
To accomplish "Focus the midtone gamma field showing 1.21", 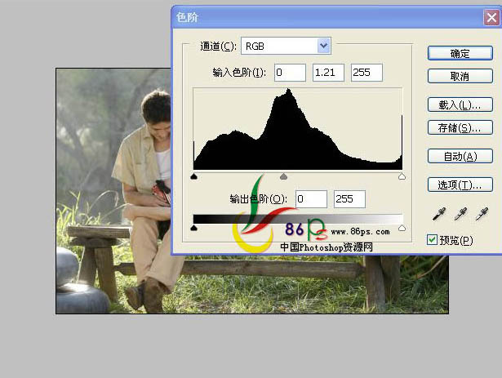I will [328, 73].
